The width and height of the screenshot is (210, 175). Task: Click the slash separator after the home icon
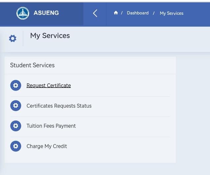tap(122, 13)
